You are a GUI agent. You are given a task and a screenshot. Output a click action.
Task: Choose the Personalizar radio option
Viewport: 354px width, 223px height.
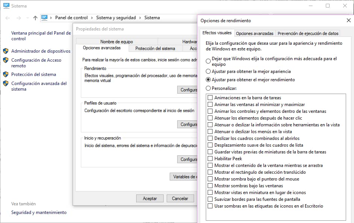click(x=208, y=88)
